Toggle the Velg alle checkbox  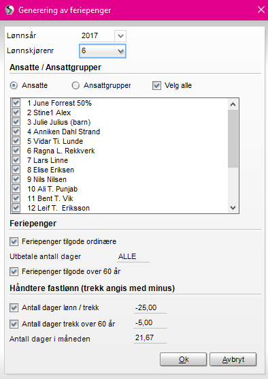coord(156,86)
